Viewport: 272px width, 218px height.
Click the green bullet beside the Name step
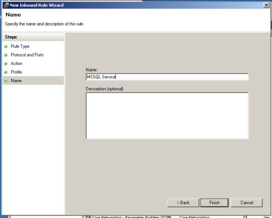tap(6, 81)
